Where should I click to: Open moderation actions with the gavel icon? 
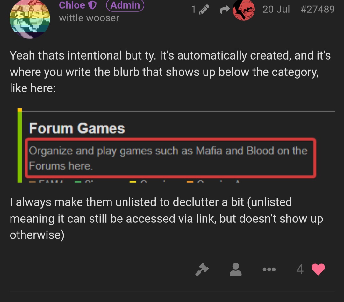pos(202,269)
